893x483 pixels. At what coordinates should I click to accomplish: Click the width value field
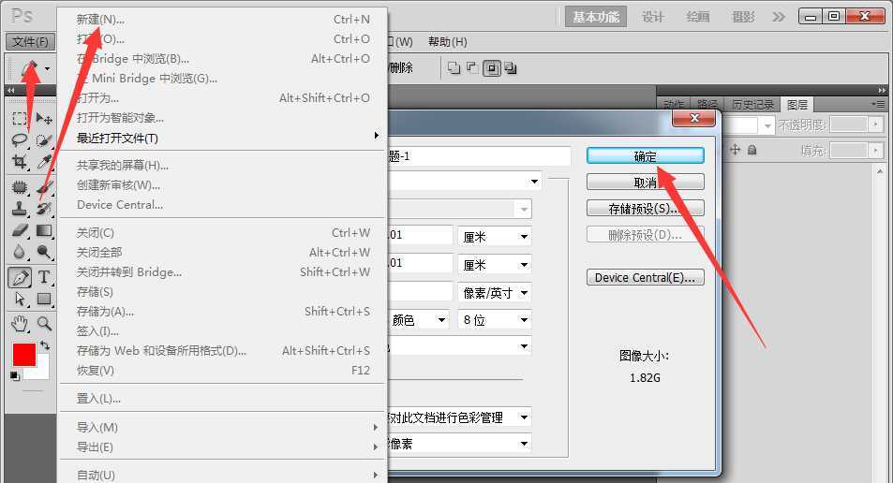tap(421, 235)
